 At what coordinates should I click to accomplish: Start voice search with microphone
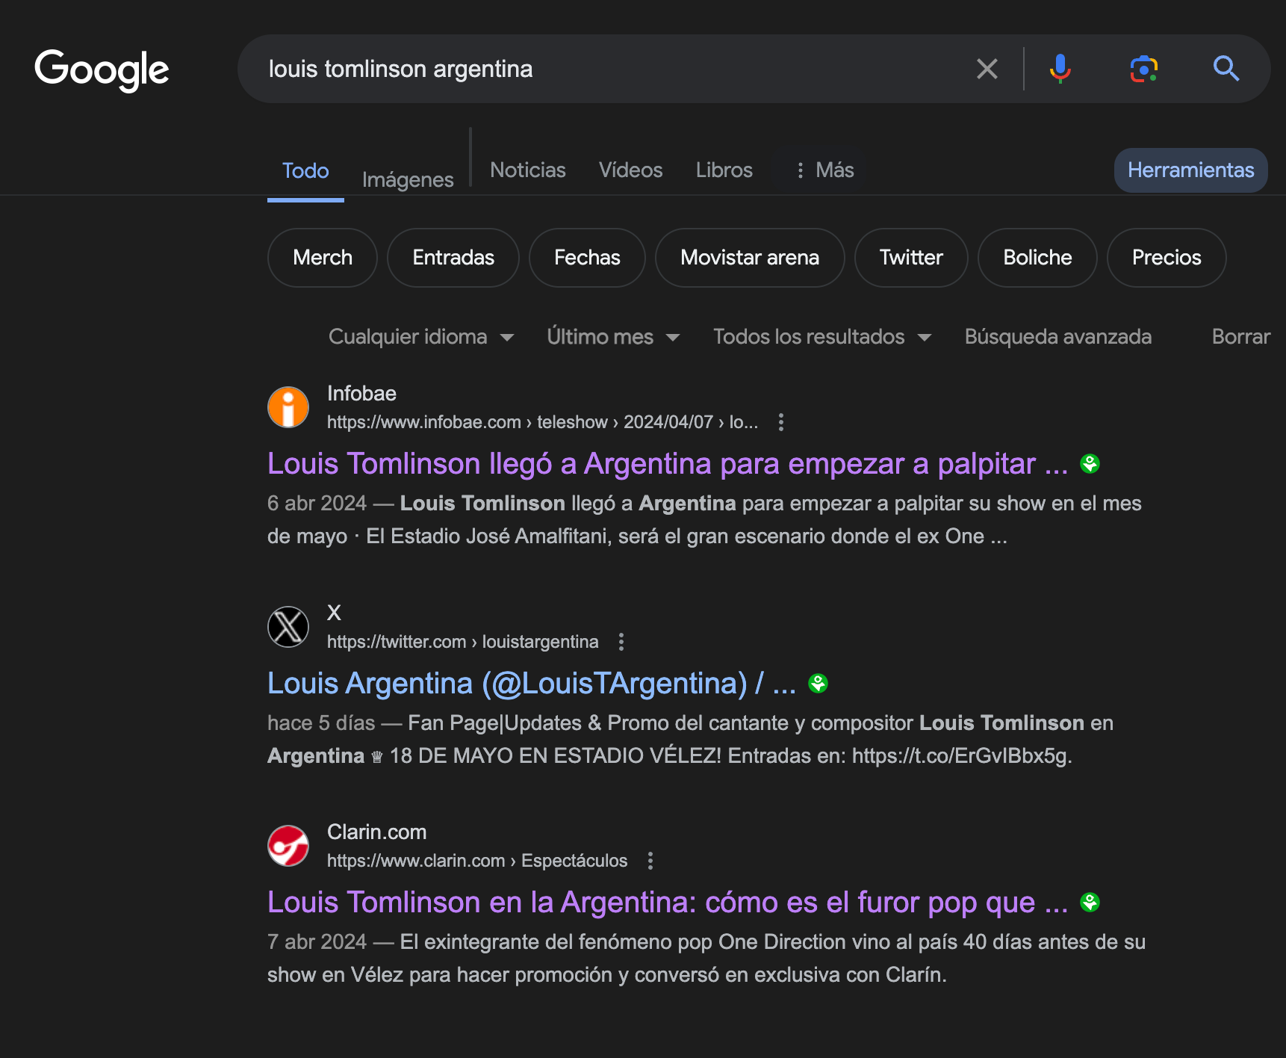point(1060,69)
